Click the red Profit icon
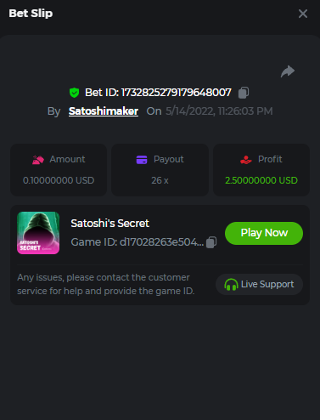The width and height of the screenshot is (320, 420). click(x=246, y=160)
